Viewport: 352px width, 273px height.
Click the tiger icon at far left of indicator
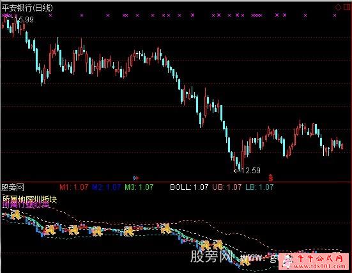(16, 215)
